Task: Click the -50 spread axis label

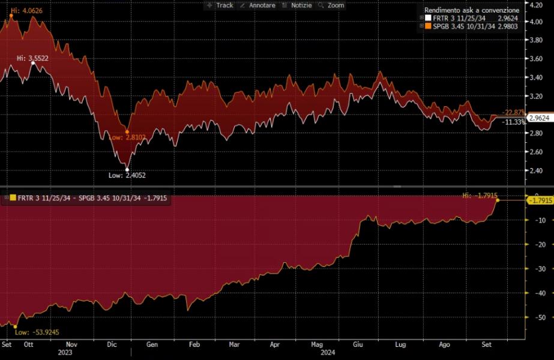Action: point(540,317)
